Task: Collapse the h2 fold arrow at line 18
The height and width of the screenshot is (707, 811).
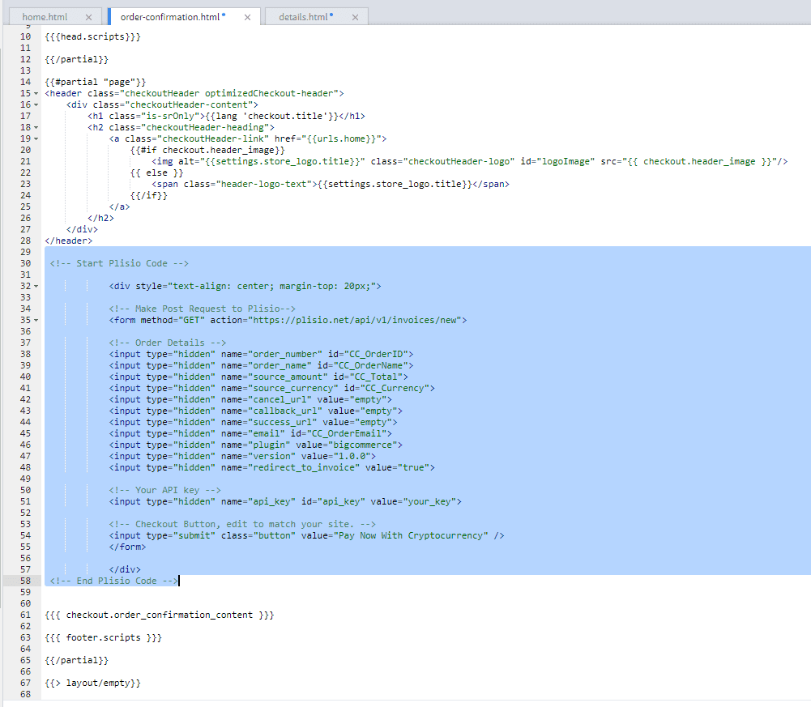Action: tap(36, 128)
